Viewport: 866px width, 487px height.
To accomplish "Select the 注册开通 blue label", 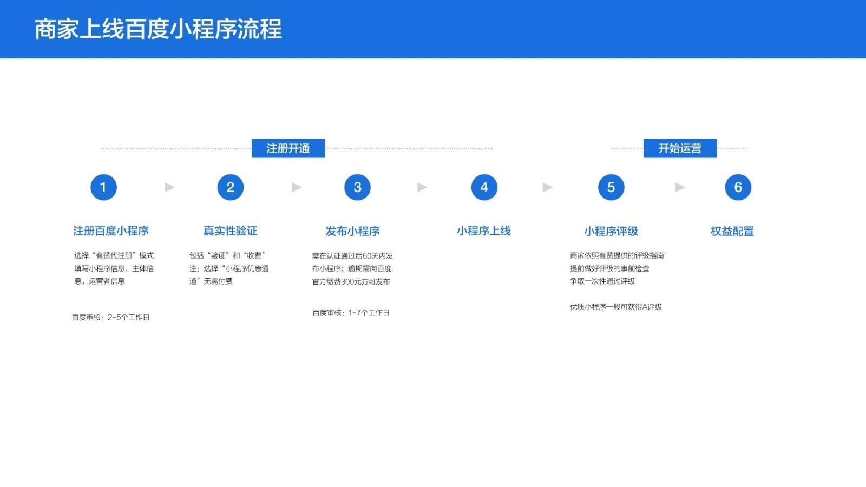I will (288, 148).
